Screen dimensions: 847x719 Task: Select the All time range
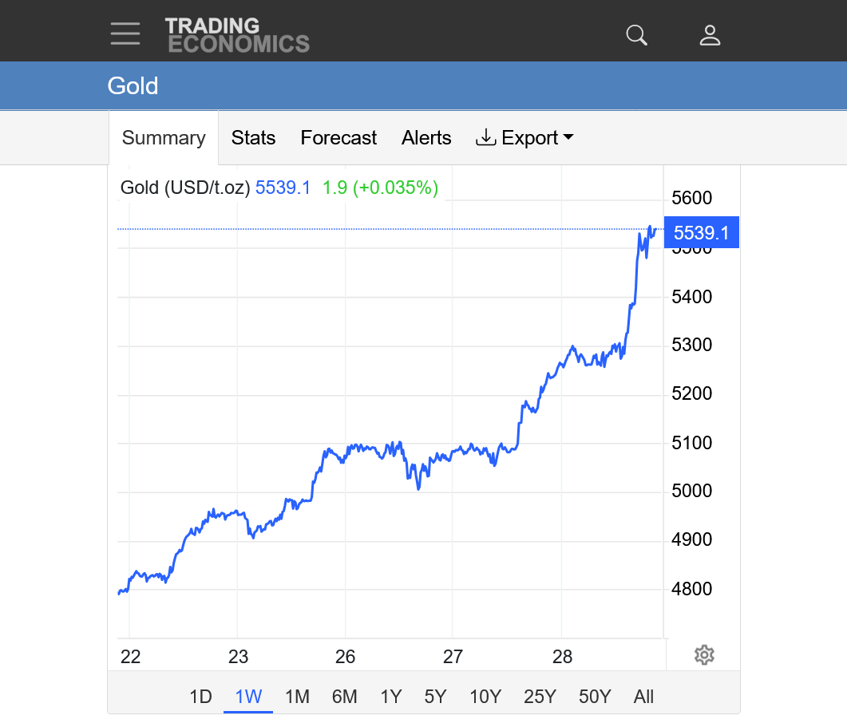click(643, 697)
